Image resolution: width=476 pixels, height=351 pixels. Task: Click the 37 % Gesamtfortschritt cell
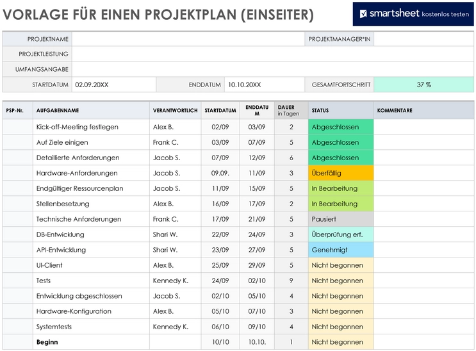coord(423,85)
